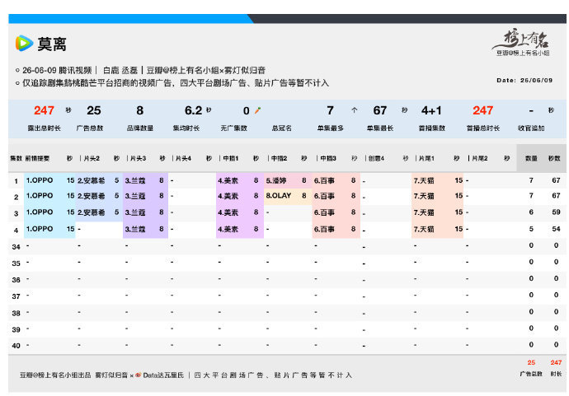Screen dimensions: 569x396
Task: Click the 无广集数 stat label
Action: pyautogui.click(x=234, y=128)
